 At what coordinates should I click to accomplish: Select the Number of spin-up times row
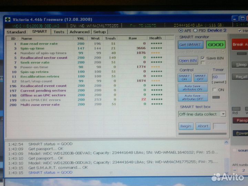[90, 53]
